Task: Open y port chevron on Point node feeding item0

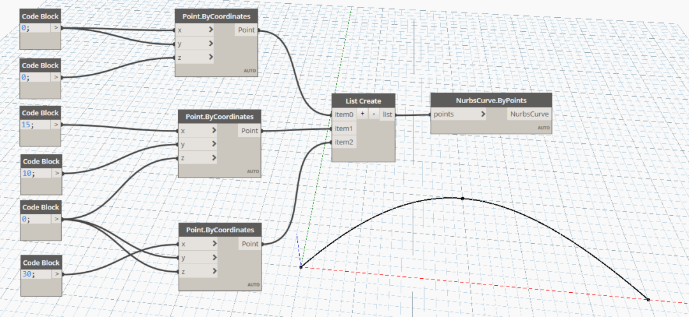Action: point(211,43)
